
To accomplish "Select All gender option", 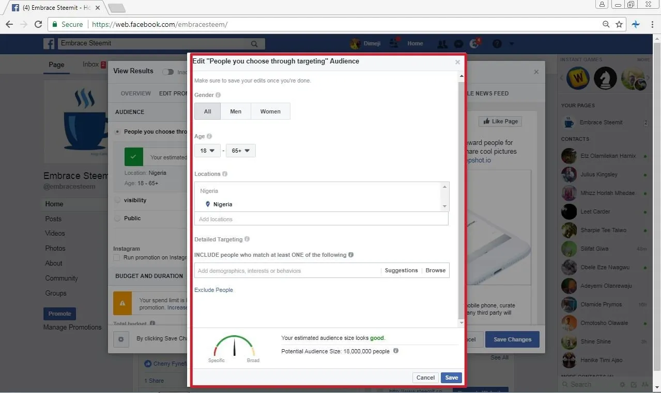I will pyautogui.click(x=207, y=111).
